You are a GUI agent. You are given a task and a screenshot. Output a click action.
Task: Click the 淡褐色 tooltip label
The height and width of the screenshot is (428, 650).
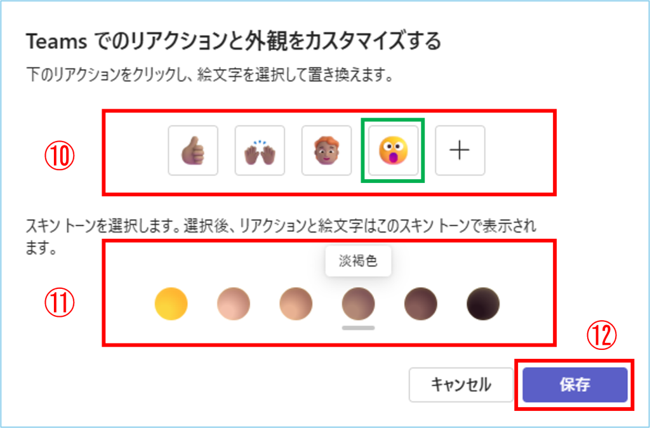click(x=358, y=261)
